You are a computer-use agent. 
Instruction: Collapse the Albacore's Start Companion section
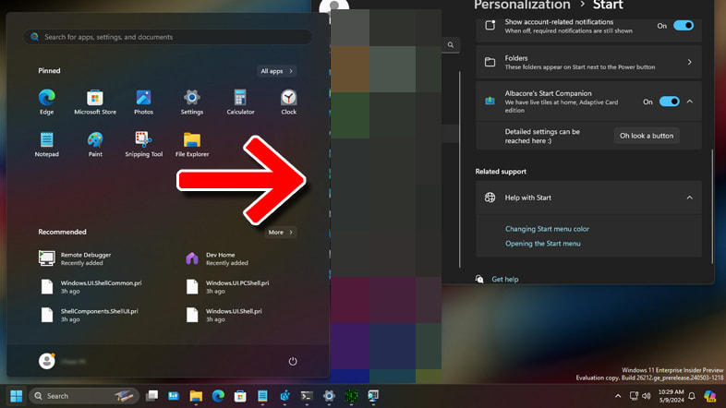click(690, 102)
